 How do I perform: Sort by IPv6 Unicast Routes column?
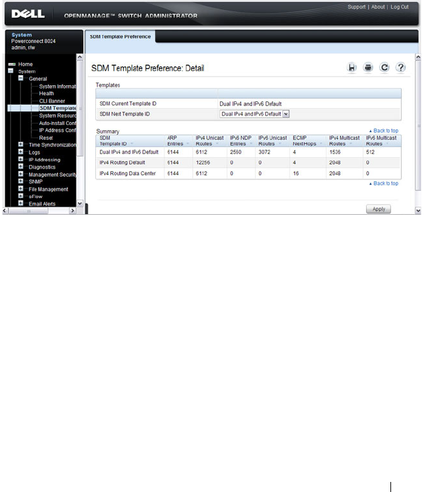pos(272,141)
